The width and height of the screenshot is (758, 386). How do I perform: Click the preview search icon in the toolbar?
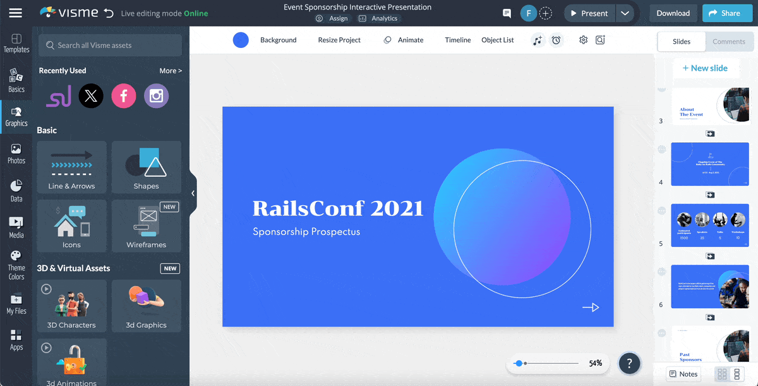[599, 40]
